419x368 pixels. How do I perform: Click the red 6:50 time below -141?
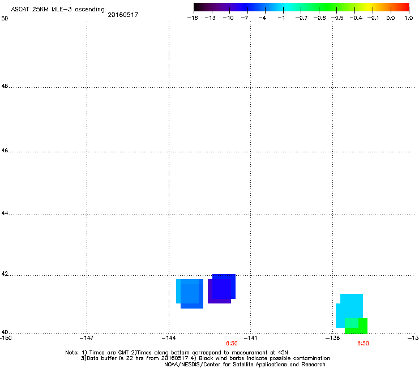point(232,344)
